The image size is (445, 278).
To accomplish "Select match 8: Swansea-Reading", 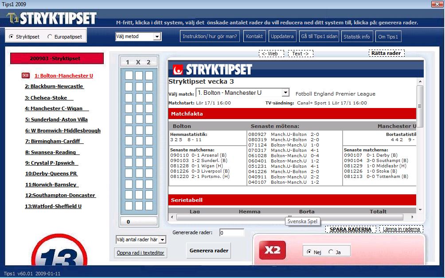I will click(52, 152).
